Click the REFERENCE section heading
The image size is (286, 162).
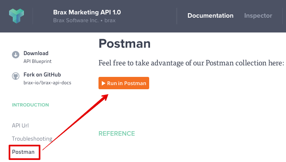(117, 134)
